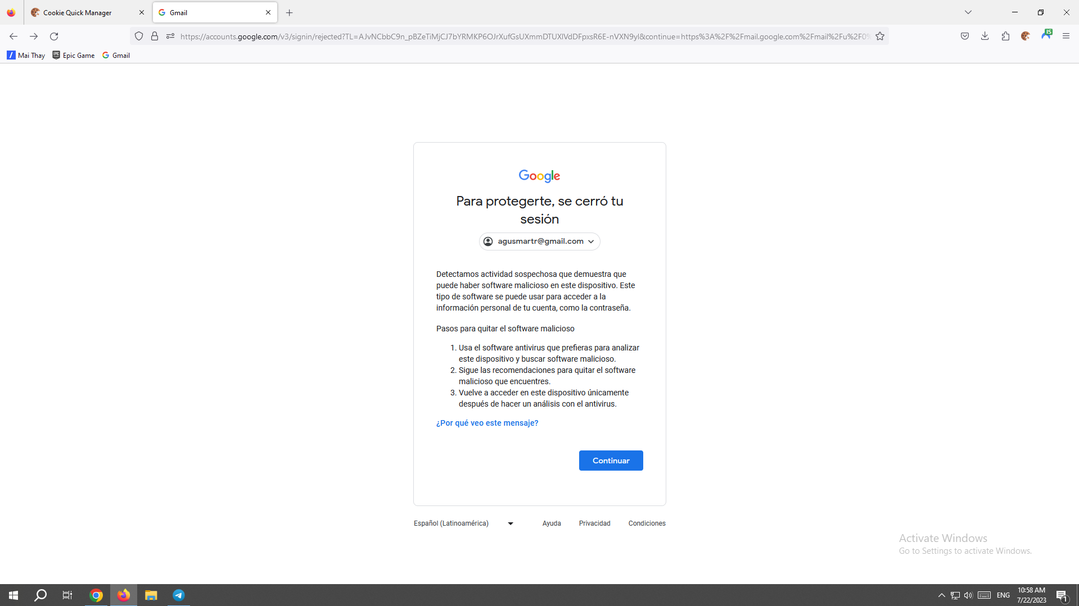Image resolution: width=1079 pixels, height=606 pixels.
Task: Open Cookie Quick Manager toolbar extension
Action: pyautogui.click(x=1026, y=37)
